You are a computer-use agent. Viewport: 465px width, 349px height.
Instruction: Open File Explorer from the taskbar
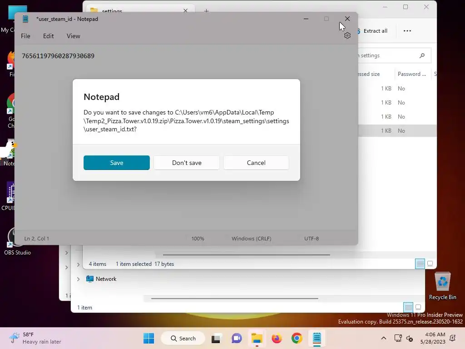(257, 338)
